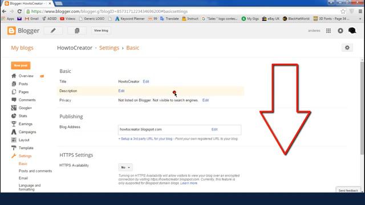
Task: Click the Google+ sidebar icon
Action: (14, 108)
